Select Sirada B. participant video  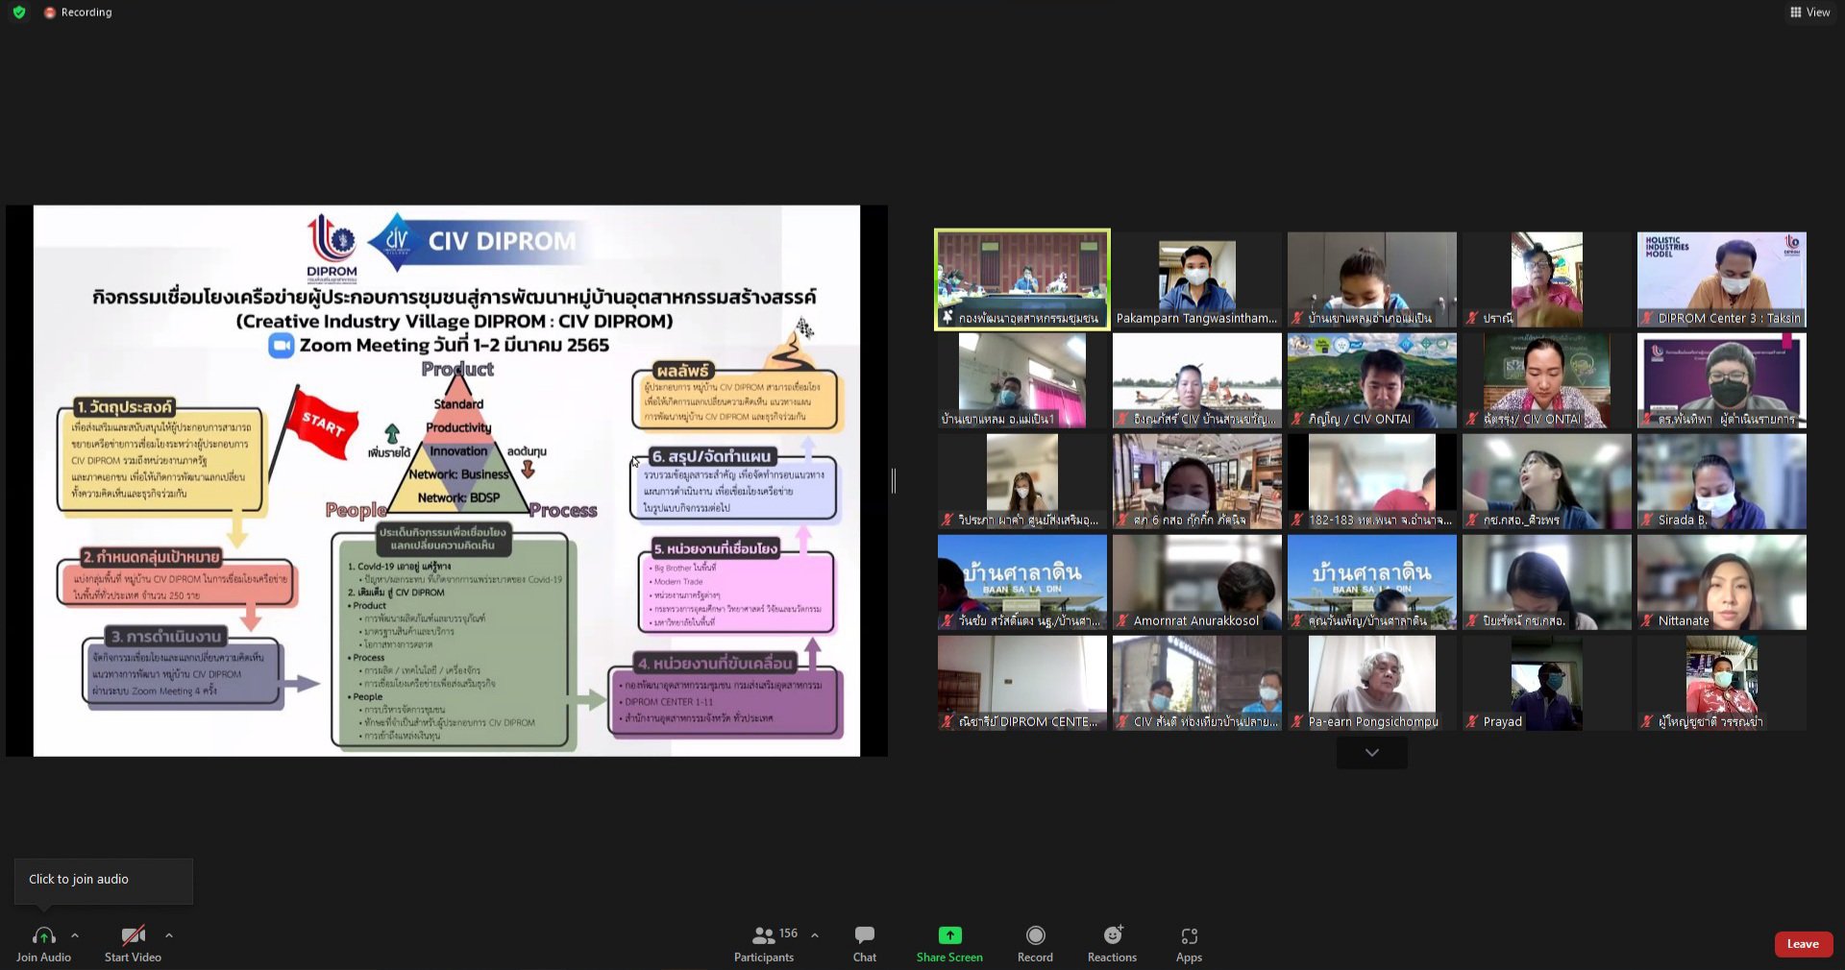(x=1721, y=481)
